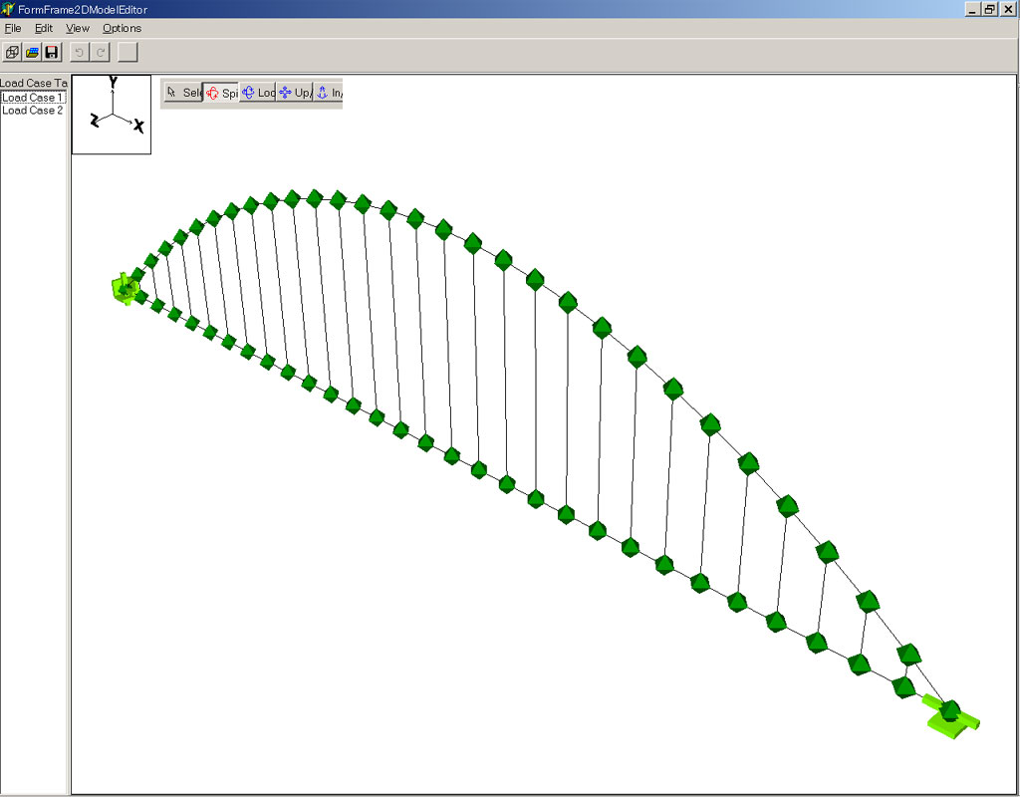Minimize the FormFrame2DModelEditor window
Viewport: 1020px width, 797px height.
tap(972, 9)
